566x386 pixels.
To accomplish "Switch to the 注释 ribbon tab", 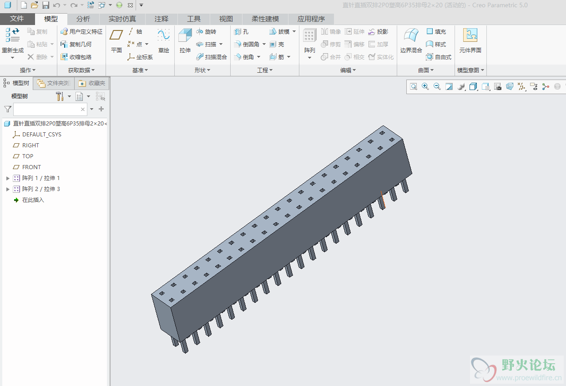I will 162,19.
